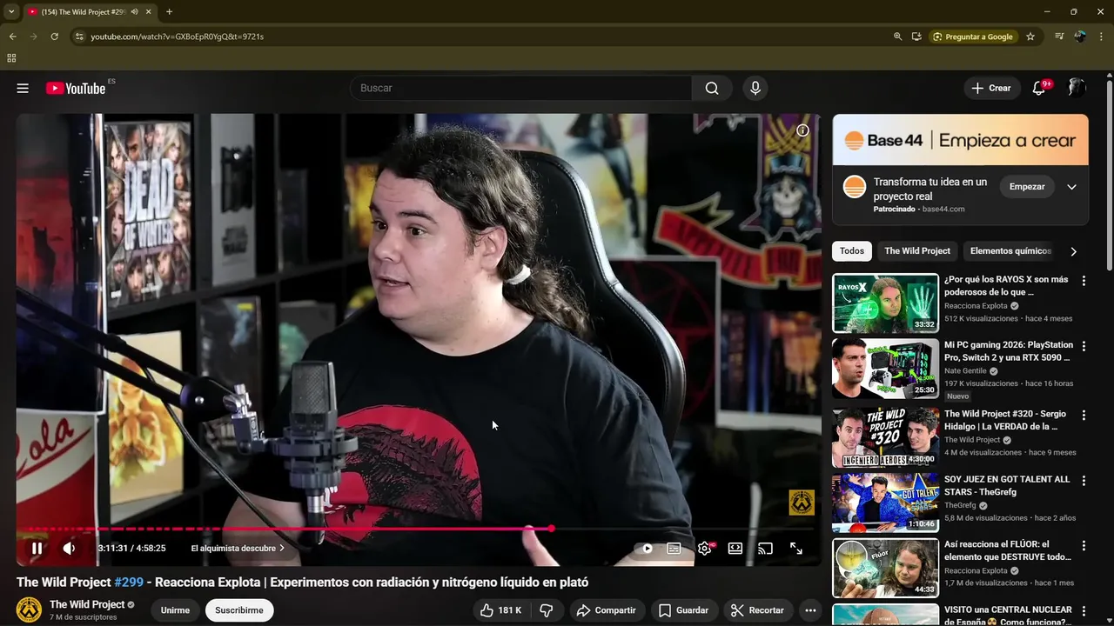
Task: Expand the Base44 ad chevron
Action: pos(1071,187)
